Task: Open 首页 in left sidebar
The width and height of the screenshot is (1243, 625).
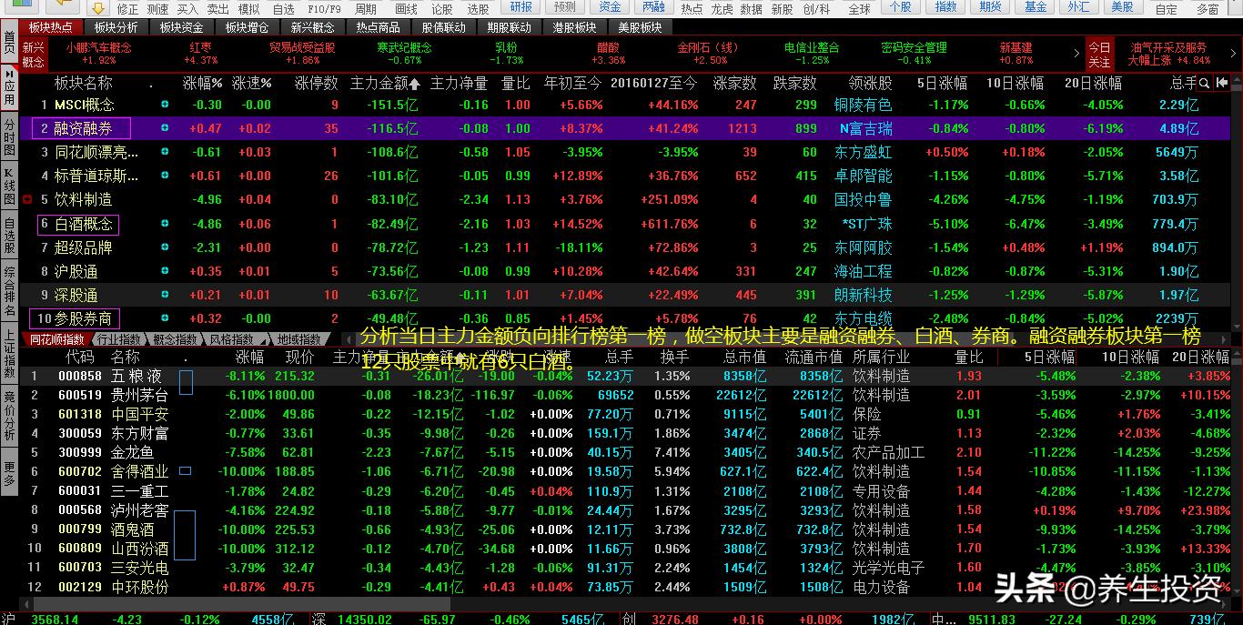Action: (9, 42)
